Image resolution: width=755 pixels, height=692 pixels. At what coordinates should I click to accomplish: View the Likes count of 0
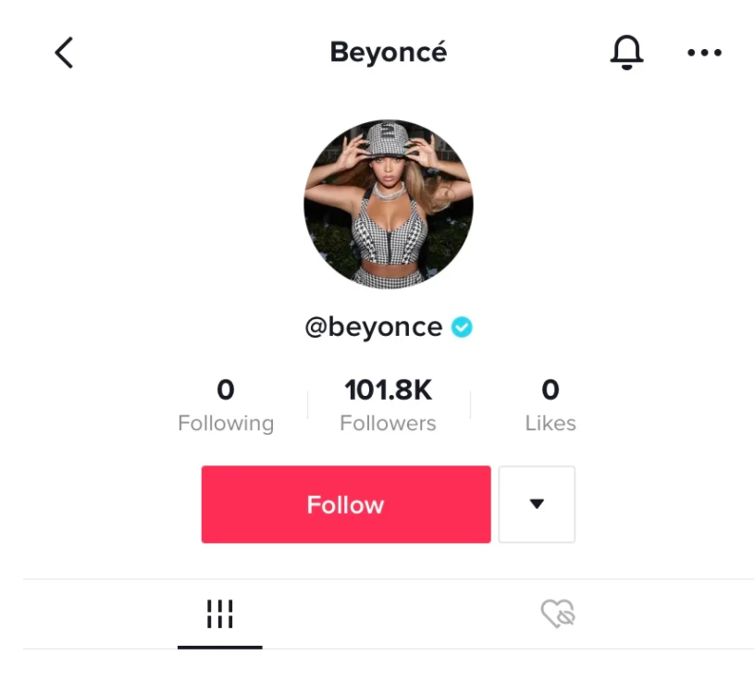pos(551,390)
